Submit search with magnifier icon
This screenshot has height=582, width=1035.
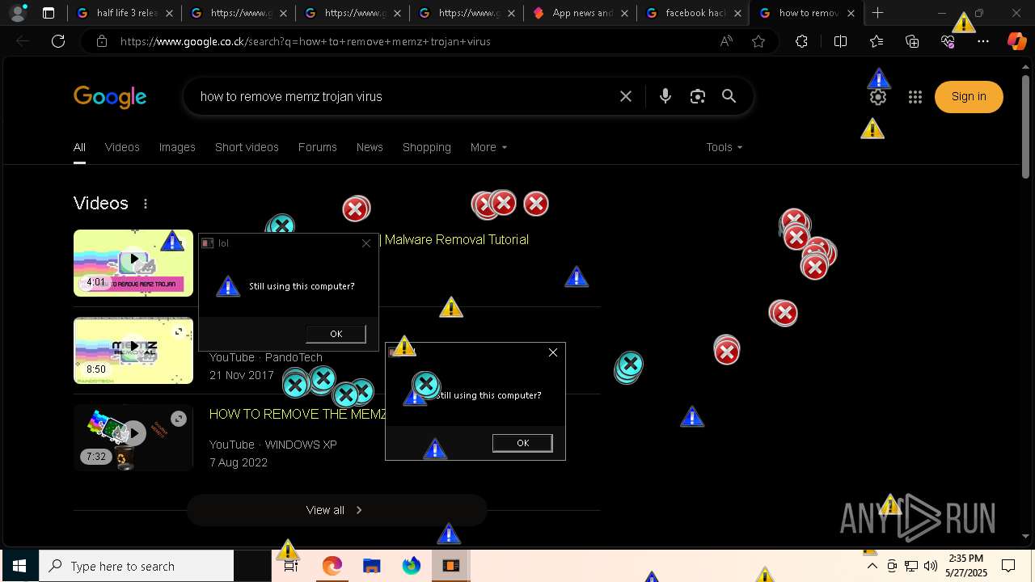coord(729,96)
